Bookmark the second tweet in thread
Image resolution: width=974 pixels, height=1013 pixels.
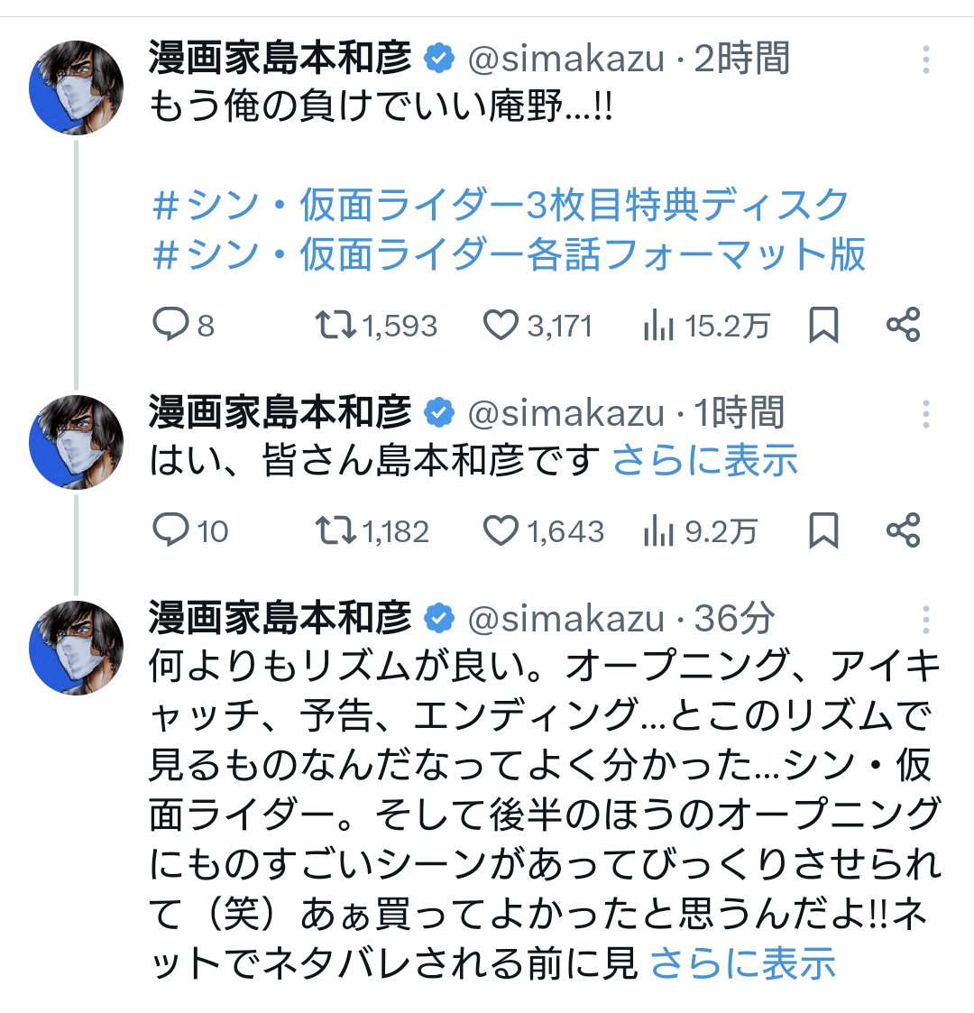pos(823,530)
